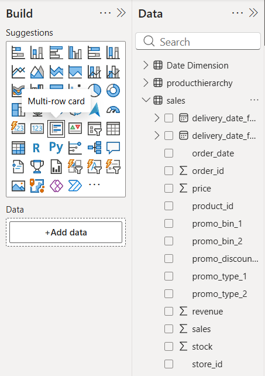This screenshot has height=376, width=265.
Task: Tick the price field checkbox
Action: 168,188
